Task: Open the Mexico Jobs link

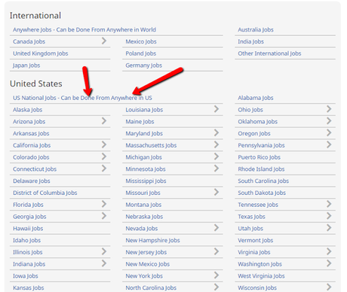Action: click(x=141, y=41)
